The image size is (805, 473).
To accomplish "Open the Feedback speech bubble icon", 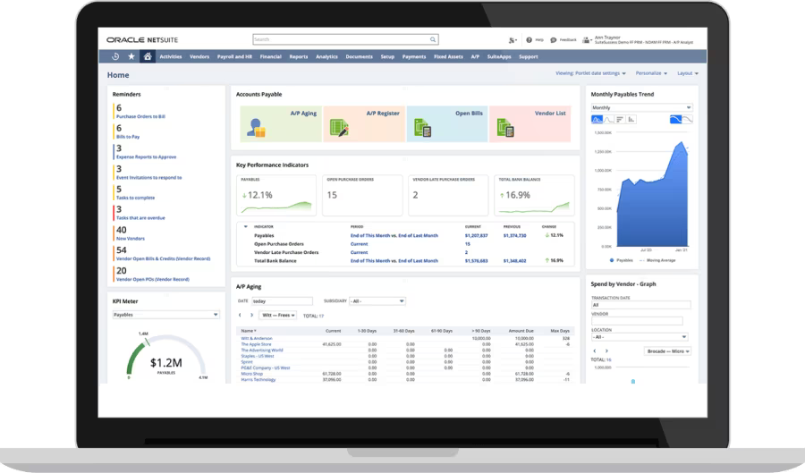I will point(554,40).
